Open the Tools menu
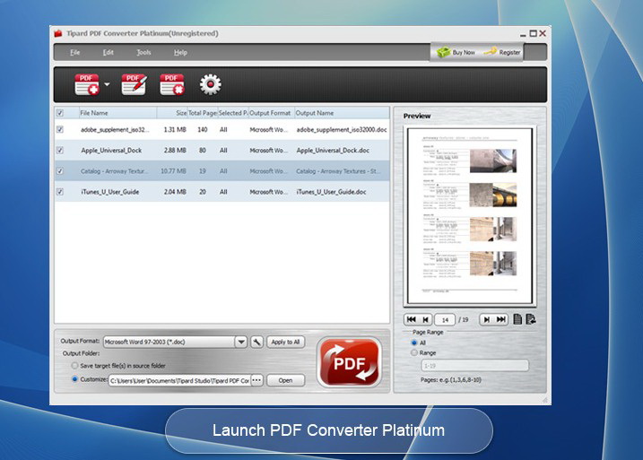This screenshot has height=460, width=643. (143, 53)
